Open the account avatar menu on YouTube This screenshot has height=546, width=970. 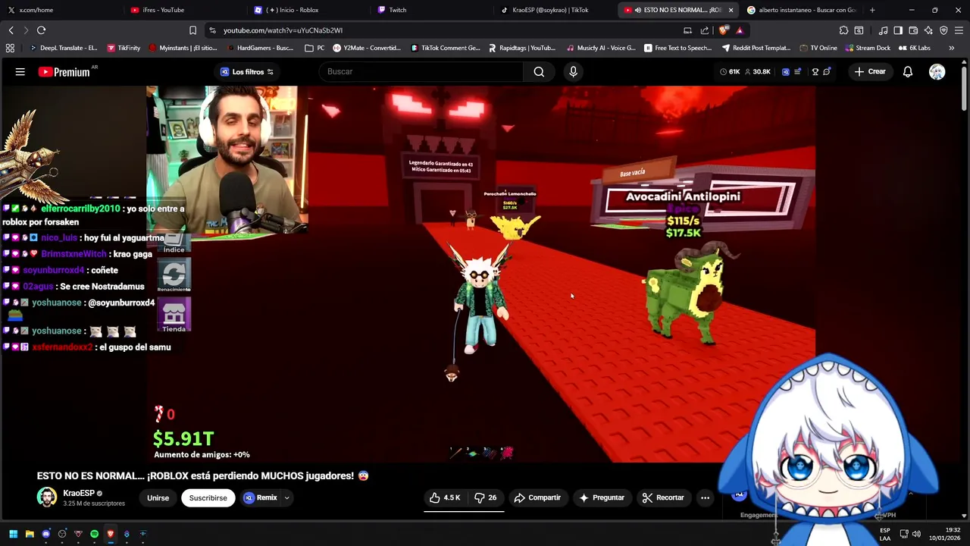click(x=937, y=72)
